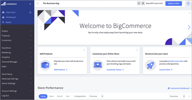Click gear icon beside Customize Dashboard
This screenshot has width=192, height=100.
(x=169, y=88)
